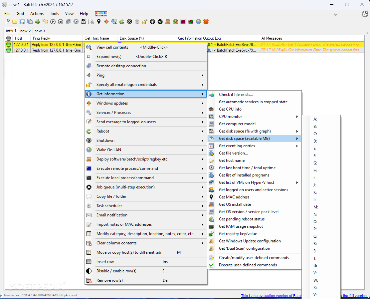Click the toolbar orange-red X remove icon

206,22
